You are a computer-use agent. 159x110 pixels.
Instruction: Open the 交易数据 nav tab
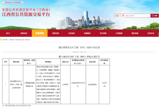[x=119, y=33]
